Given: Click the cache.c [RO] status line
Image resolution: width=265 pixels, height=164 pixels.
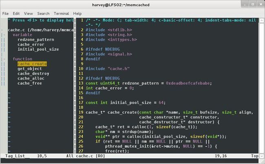Looking at the screenshot, I should tap(90, 156).
